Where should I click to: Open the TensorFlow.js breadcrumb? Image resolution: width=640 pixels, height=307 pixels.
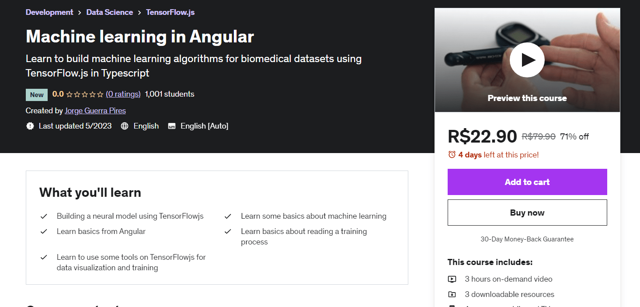(x=170, y=12)
